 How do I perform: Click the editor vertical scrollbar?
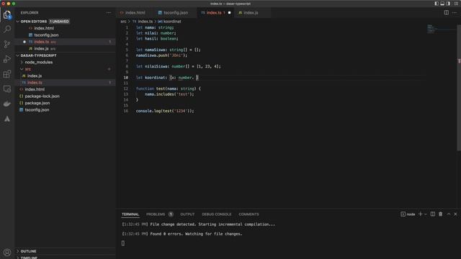[x=459, y=88]
